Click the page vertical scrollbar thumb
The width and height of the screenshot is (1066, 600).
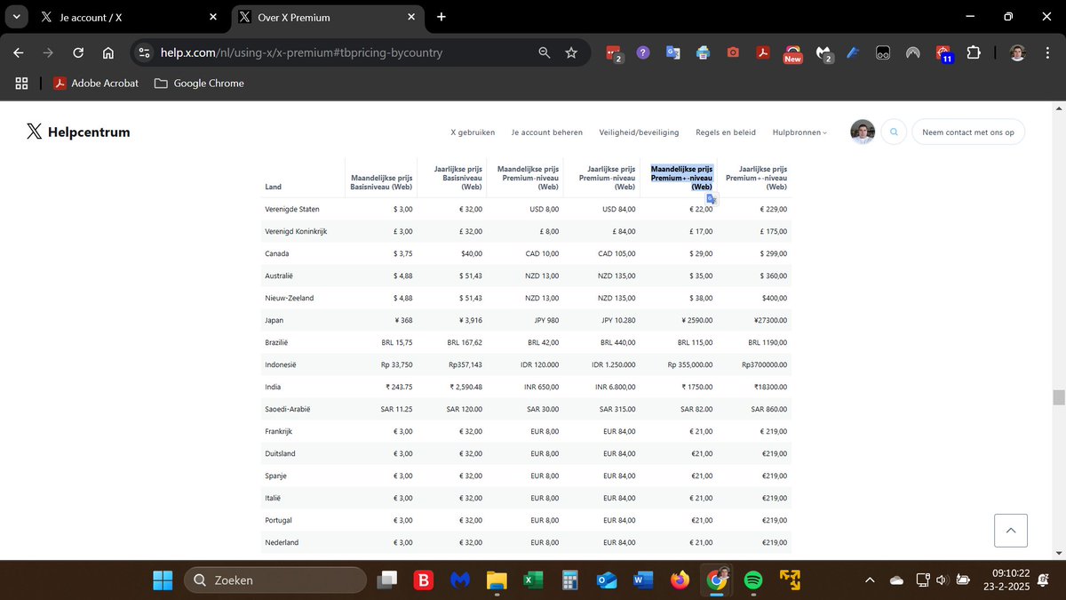coord(1059,396)
